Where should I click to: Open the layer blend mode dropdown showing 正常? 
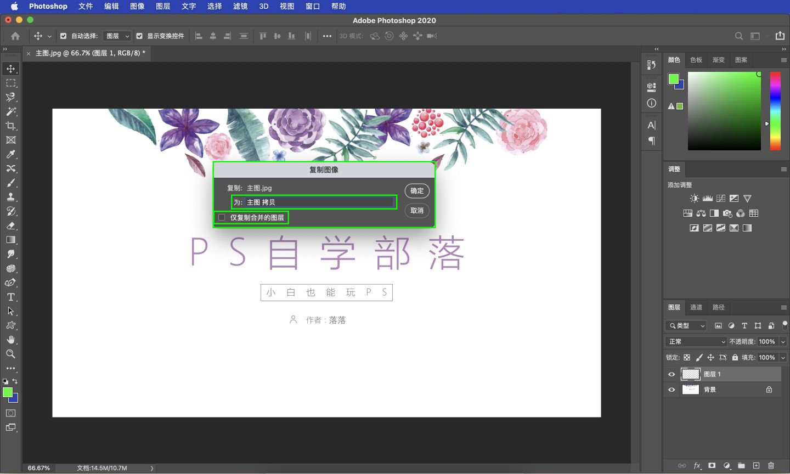pos(696,341)
